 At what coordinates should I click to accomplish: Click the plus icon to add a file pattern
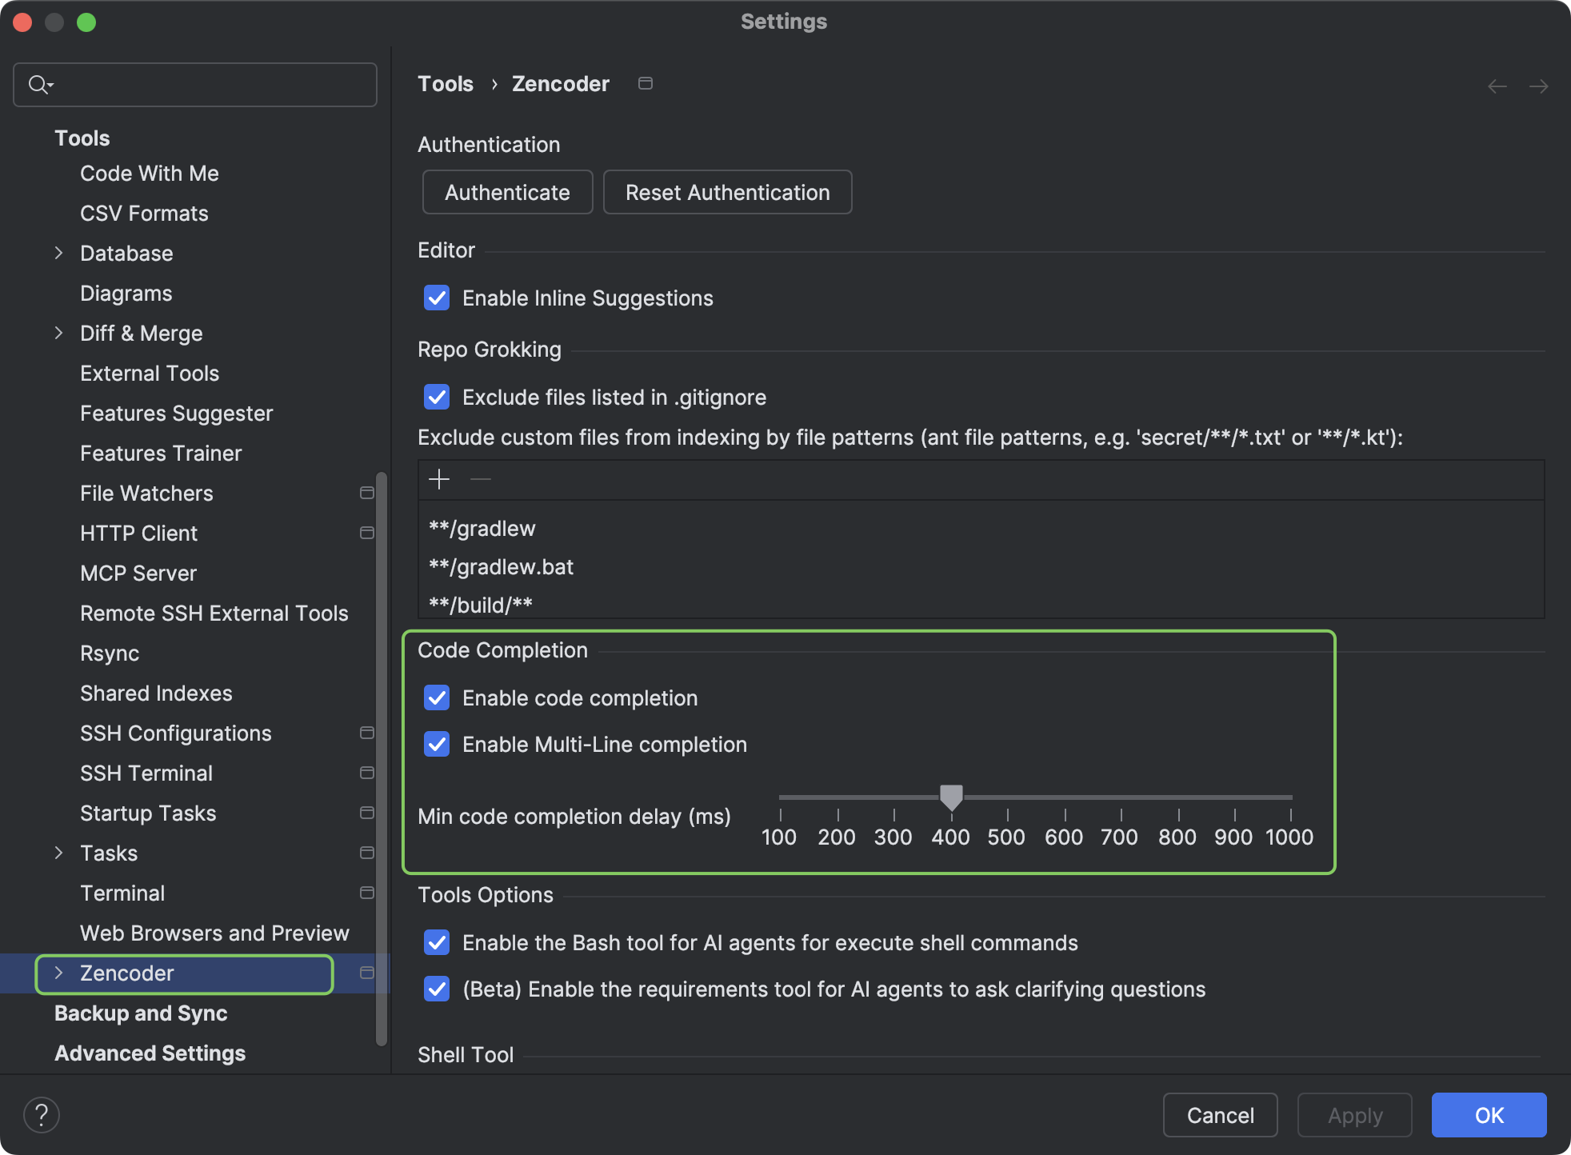tap(439, 480)
